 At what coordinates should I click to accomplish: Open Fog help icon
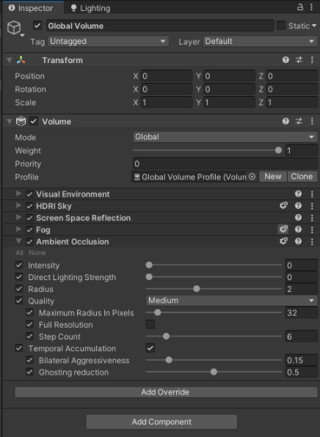point(298,229)
